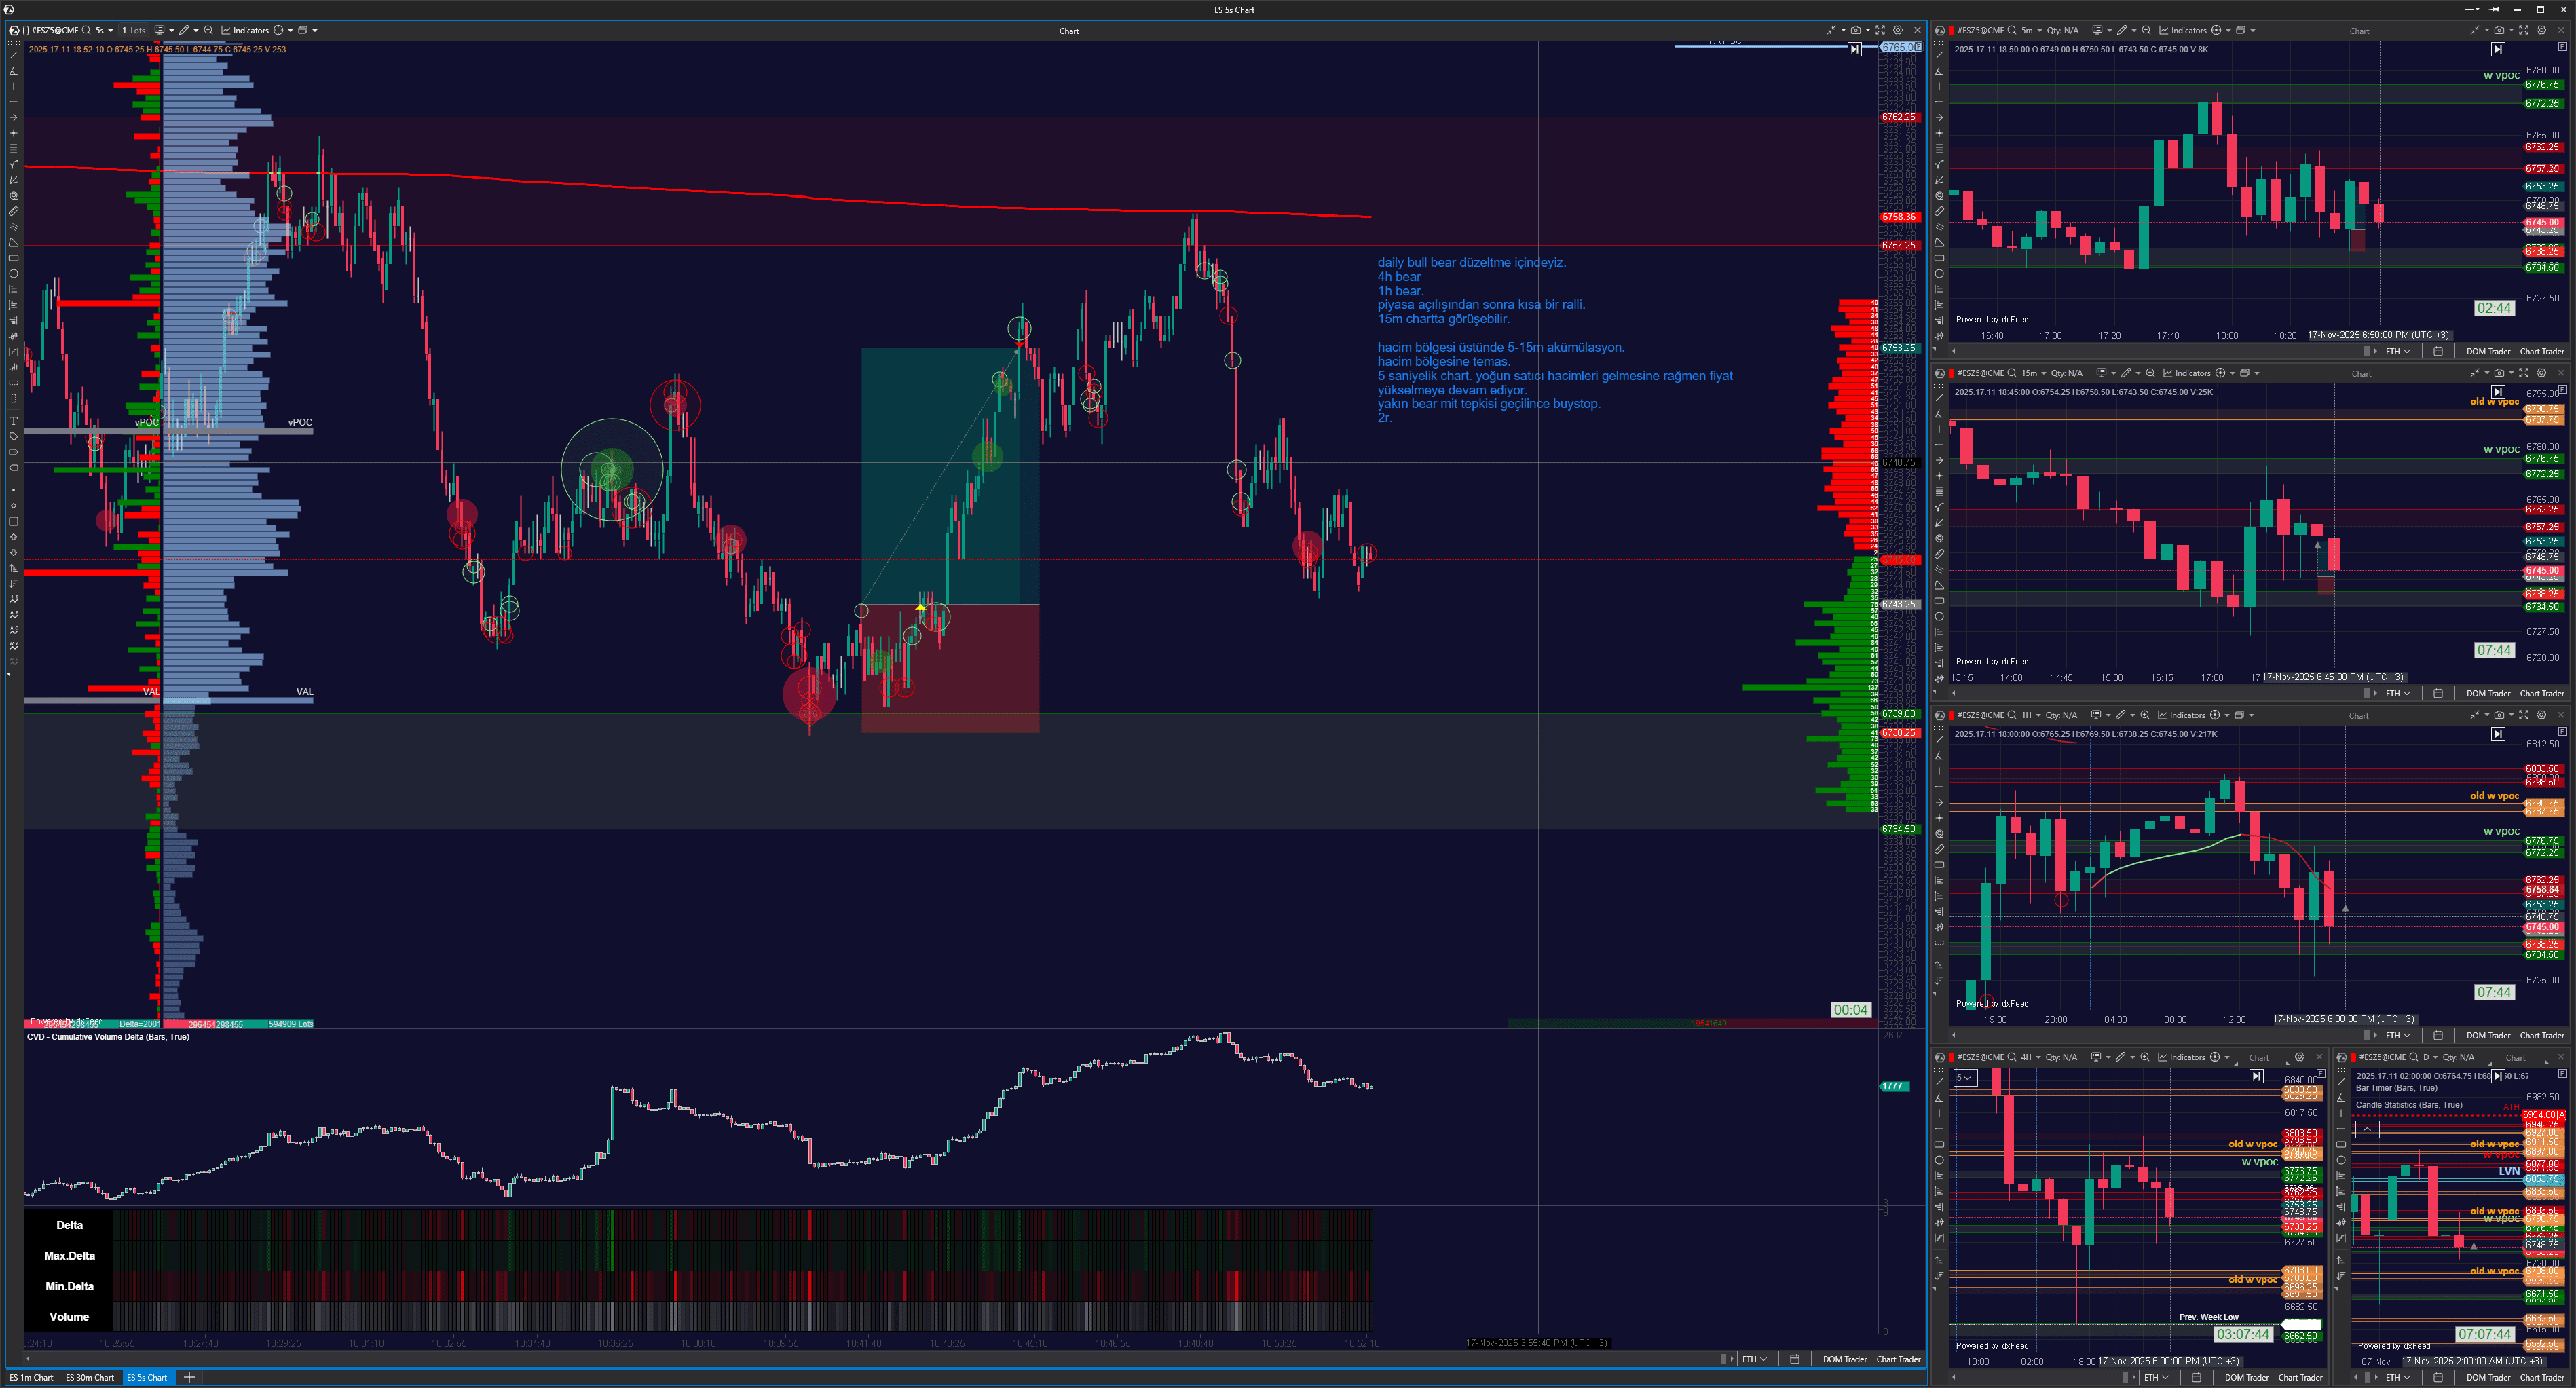Open the ETH session dropdown below main chart
2576x1388 pixels.
1754,1359
